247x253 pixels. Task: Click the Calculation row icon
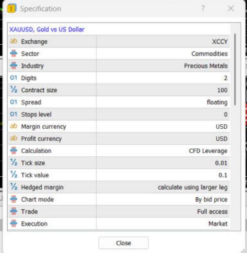[14, 151]
